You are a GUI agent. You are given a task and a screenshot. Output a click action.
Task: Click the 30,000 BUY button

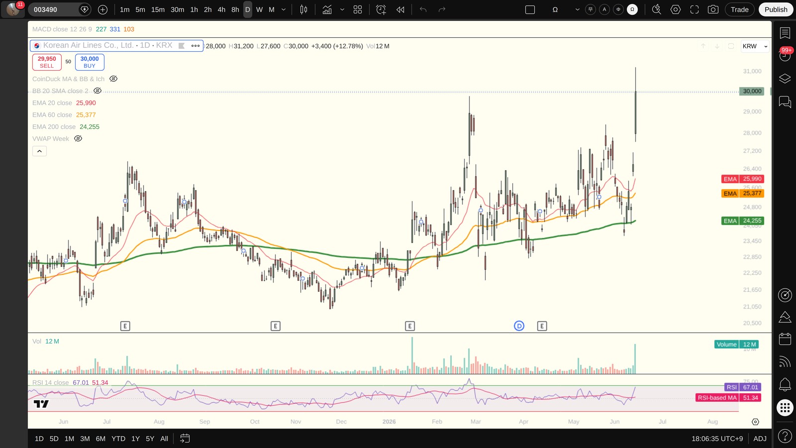[90, 62]
